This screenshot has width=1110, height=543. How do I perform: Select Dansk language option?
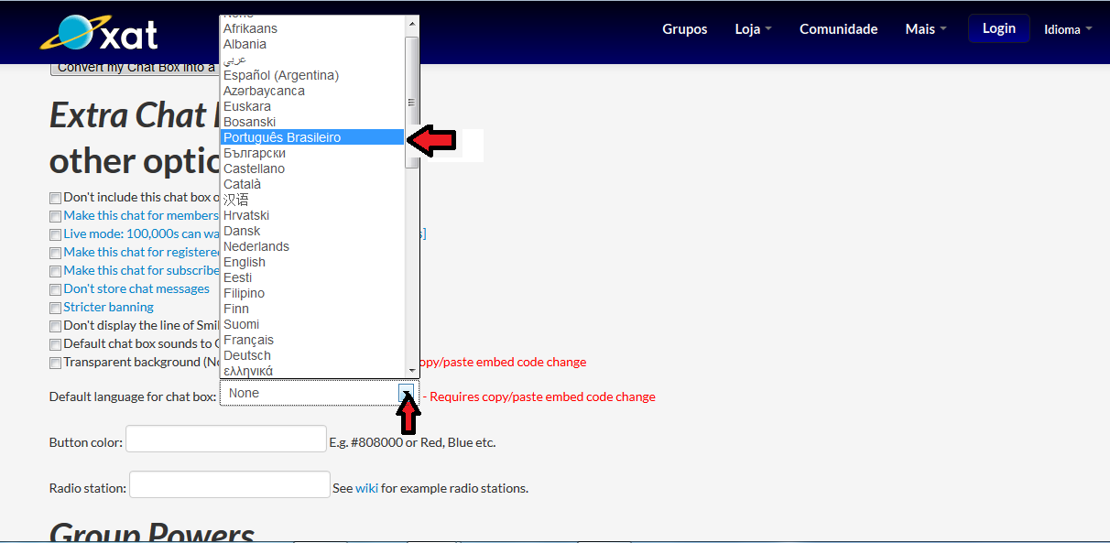point(312,231)
